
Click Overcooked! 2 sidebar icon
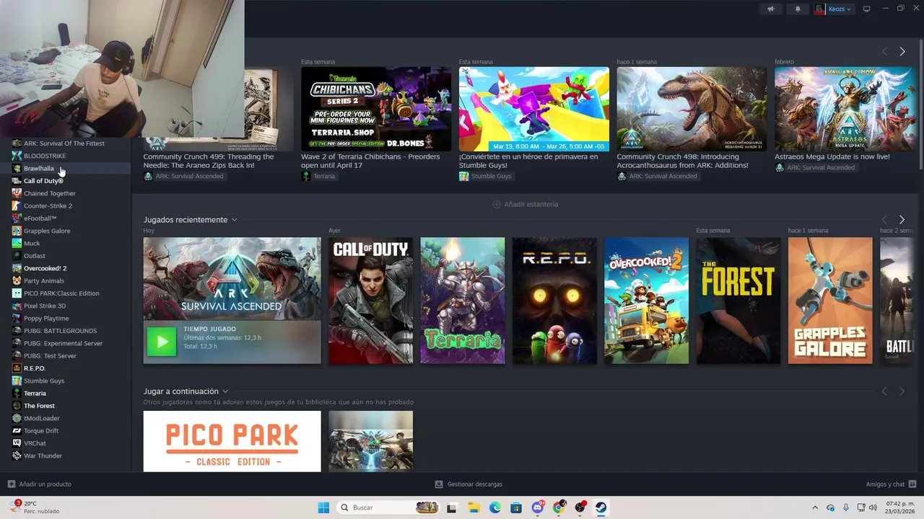pyautogui.click(x=17, y=268)
